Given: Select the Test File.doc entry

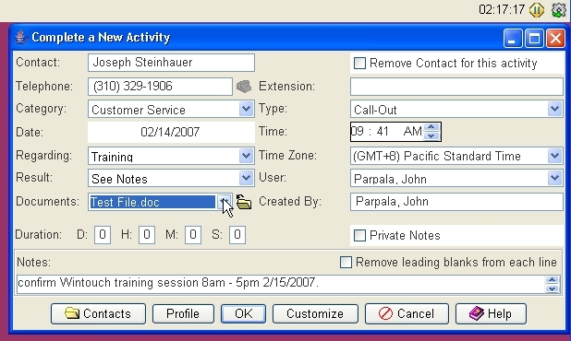Looking at the screenshot, I should click(152, 202).
